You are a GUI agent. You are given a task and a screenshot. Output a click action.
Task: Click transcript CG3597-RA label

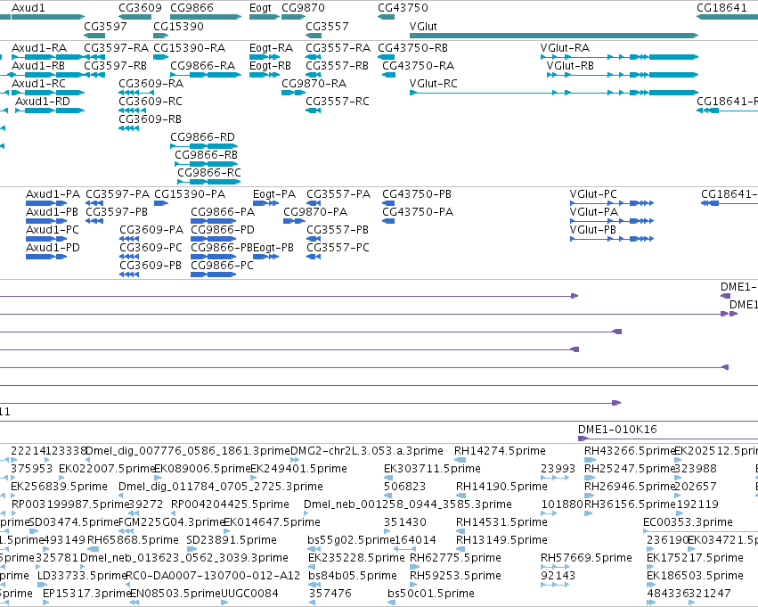pos(116,48)
